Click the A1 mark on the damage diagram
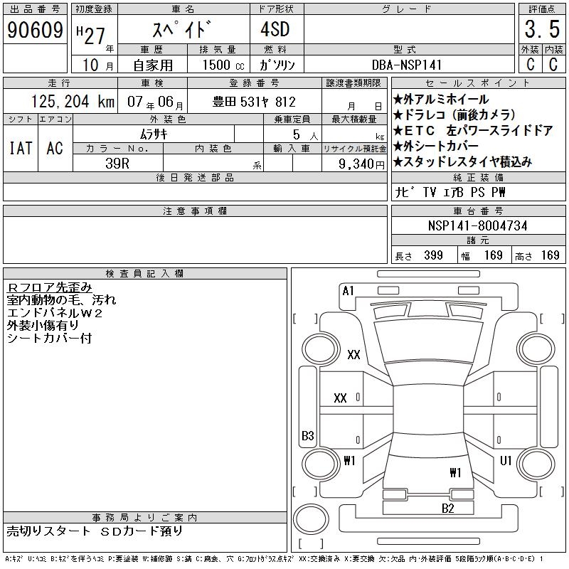 click(348, 291)
